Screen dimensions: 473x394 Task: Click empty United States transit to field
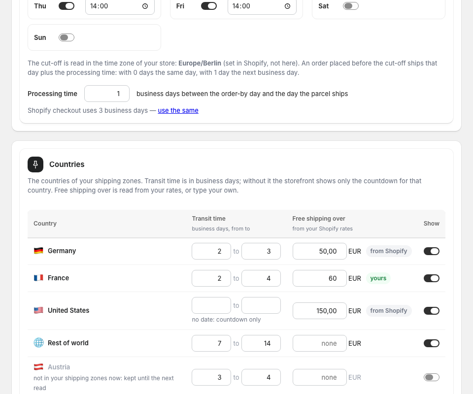point(261,305)
